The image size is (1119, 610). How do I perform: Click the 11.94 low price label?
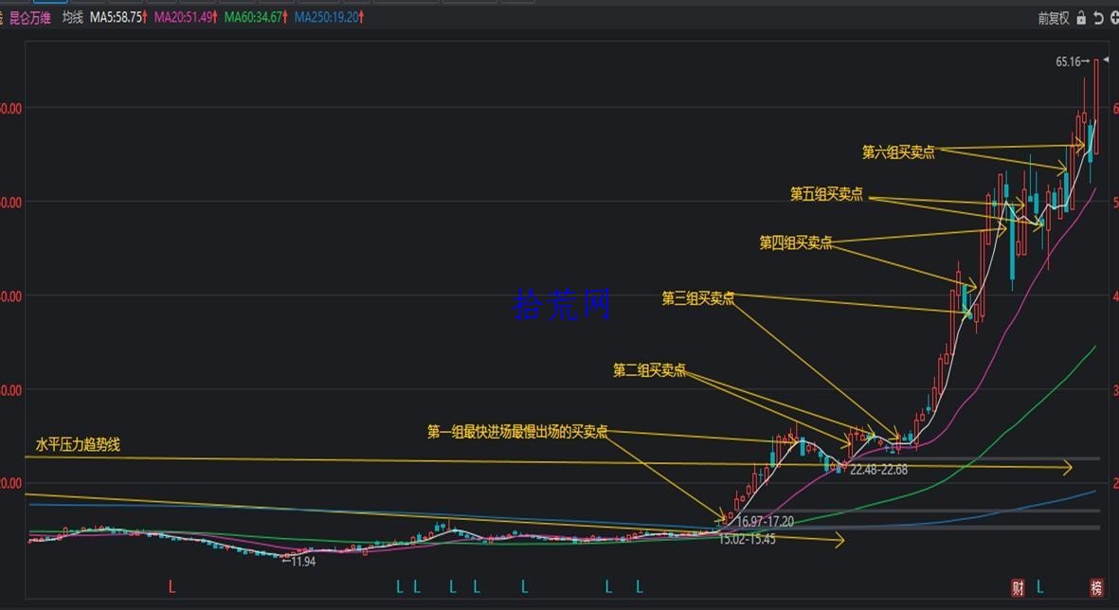point(303,562)
